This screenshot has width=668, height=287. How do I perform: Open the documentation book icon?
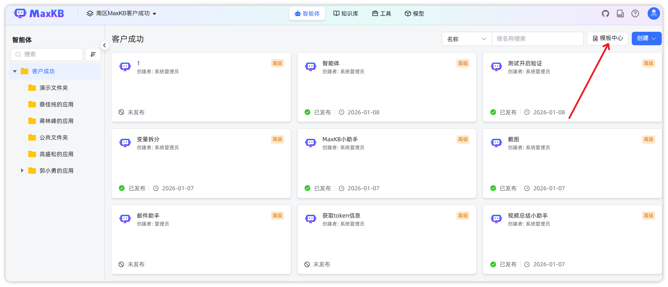[620, 13]
